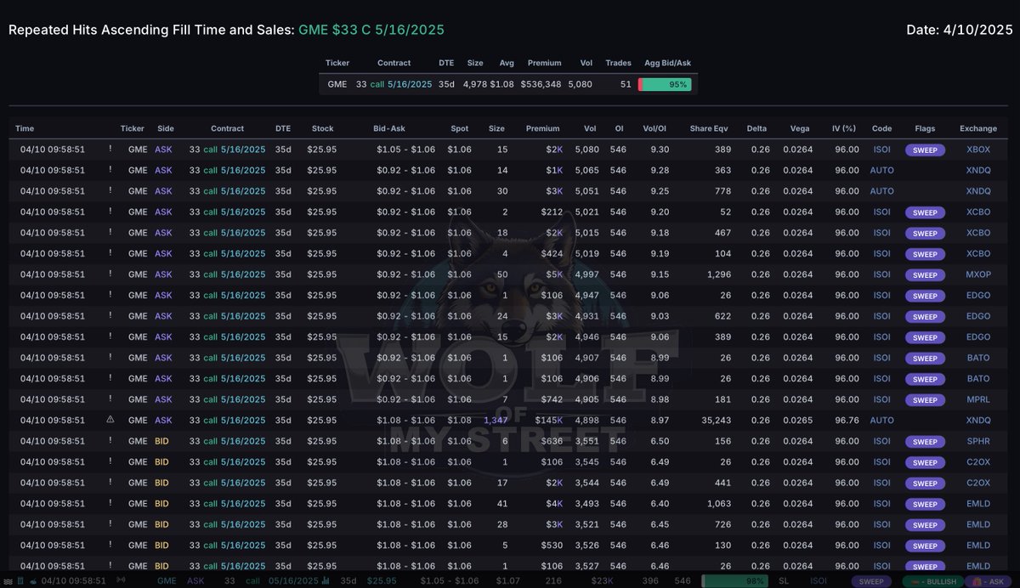Select the 1,347 size cell
This screenshot has height=588, width=1020.
point(495,420)
